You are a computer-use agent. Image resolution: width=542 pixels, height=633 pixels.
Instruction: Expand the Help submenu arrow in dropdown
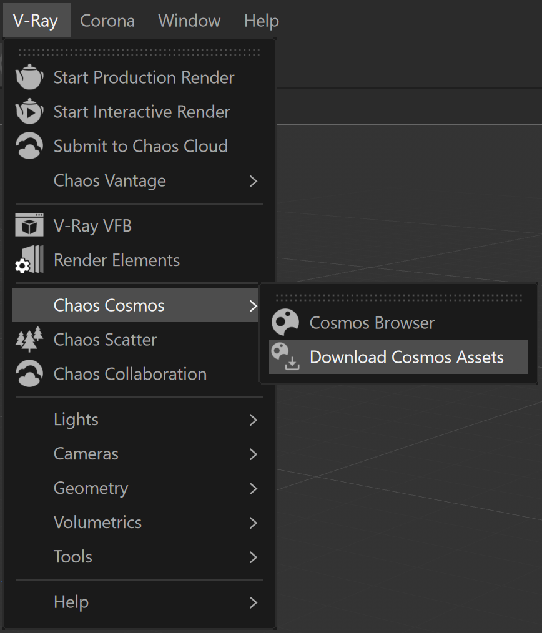[x=254, y=602]
